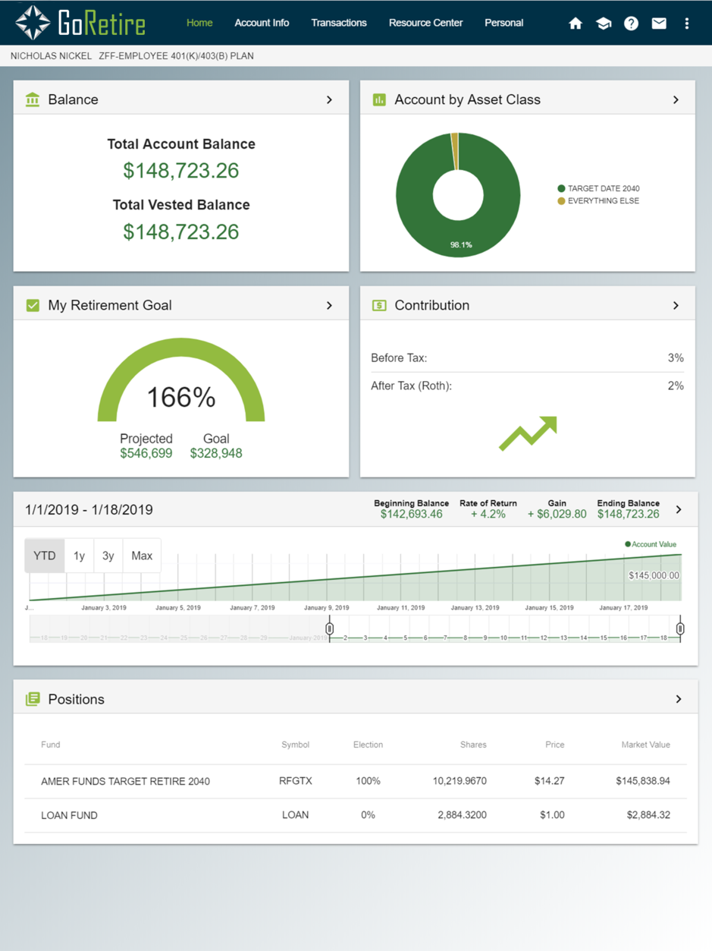Screen dimensions: 712x951
Task: Click the Balance bank building icon
Action: tap(33, 99)
